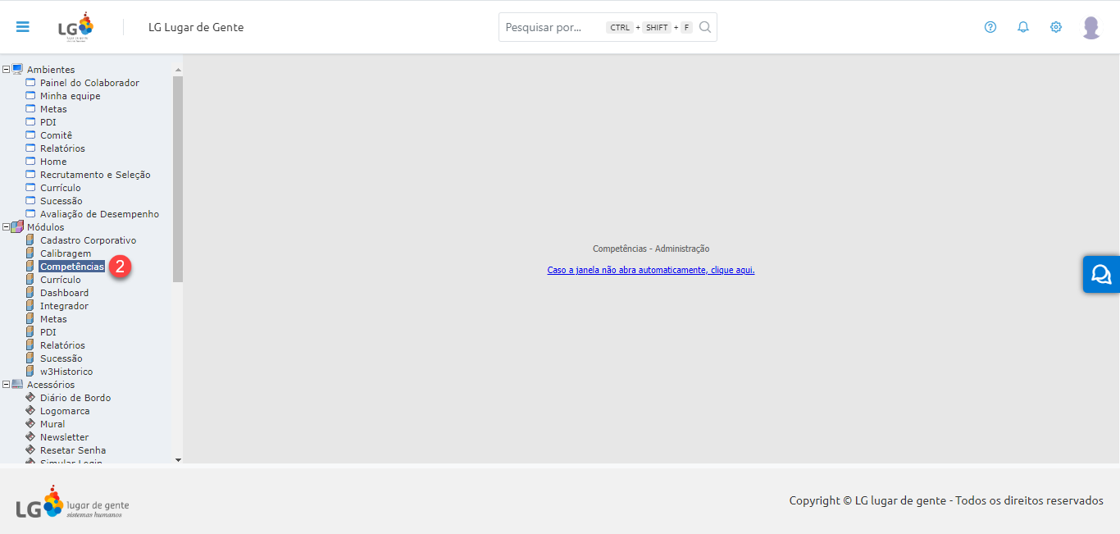Select Metas under Ambientes

[53, 109]
